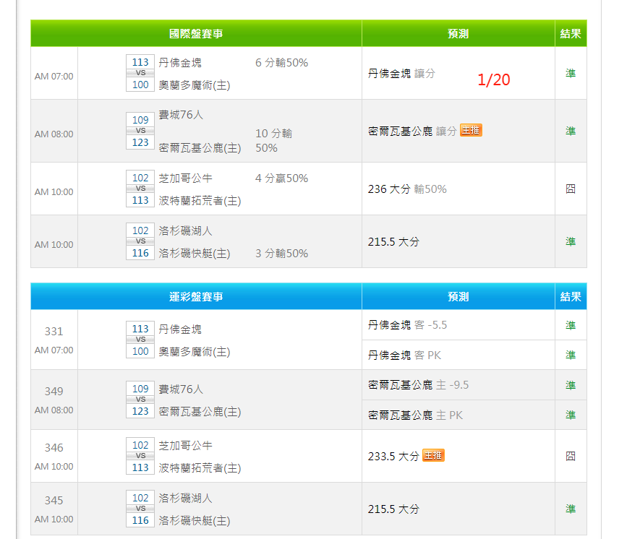Click the score 109 in the 國際盤 table
This screenshot has width=627, height=539.
(x=140, y=120)
